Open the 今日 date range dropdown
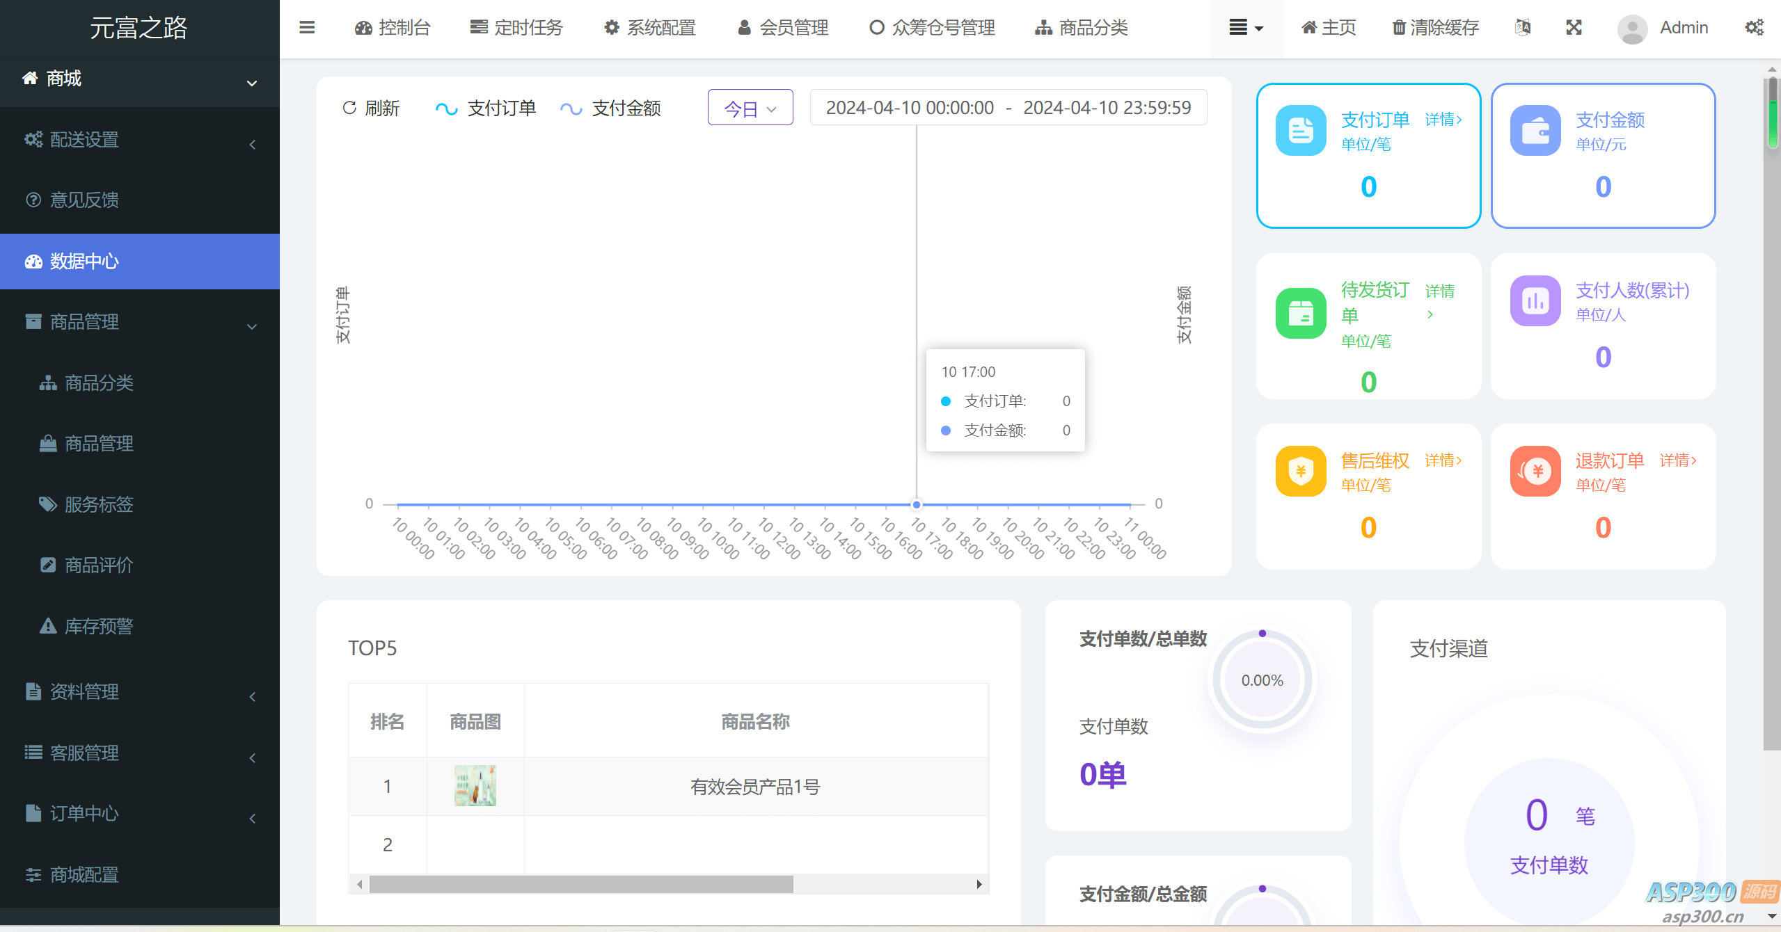The image size is (1781, 932). [750, 109]
